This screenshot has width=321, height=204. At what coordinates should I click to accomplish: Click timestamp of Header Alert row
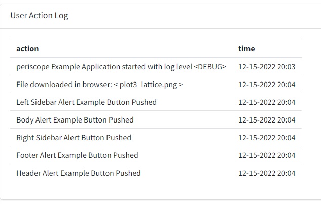(267, 173)
